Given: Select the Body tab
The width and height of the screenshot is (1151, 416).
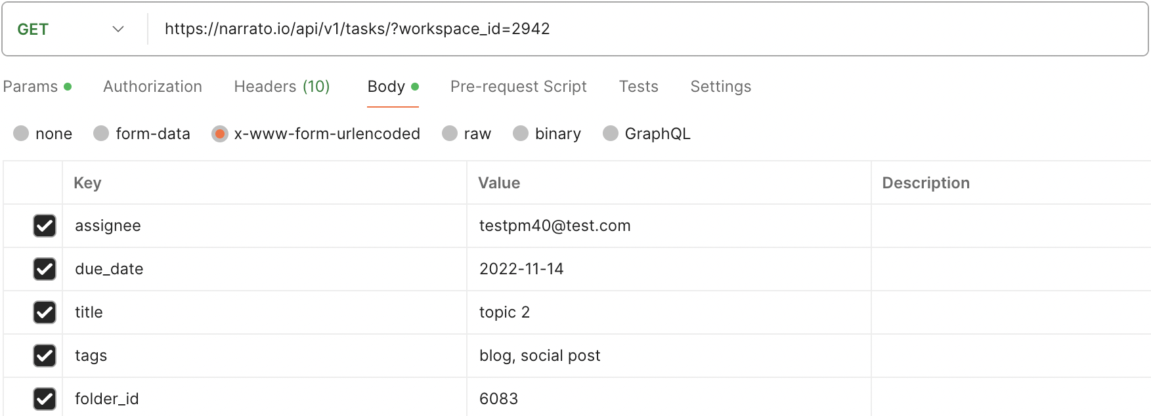Looking at the screenshot, I should 386,87.
